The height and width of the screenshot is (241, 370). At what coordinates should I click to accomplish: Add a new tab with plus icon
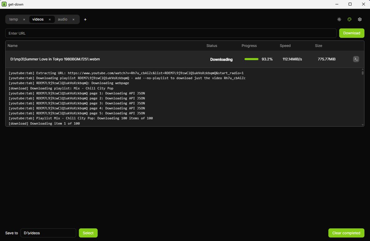point(85,19)
